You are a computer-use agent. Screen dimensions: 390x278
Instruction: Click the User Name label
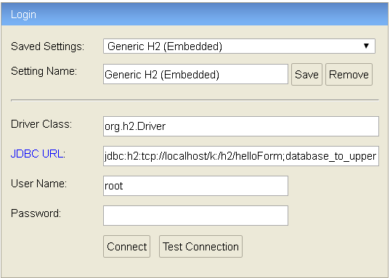click(x=38, y=184)
